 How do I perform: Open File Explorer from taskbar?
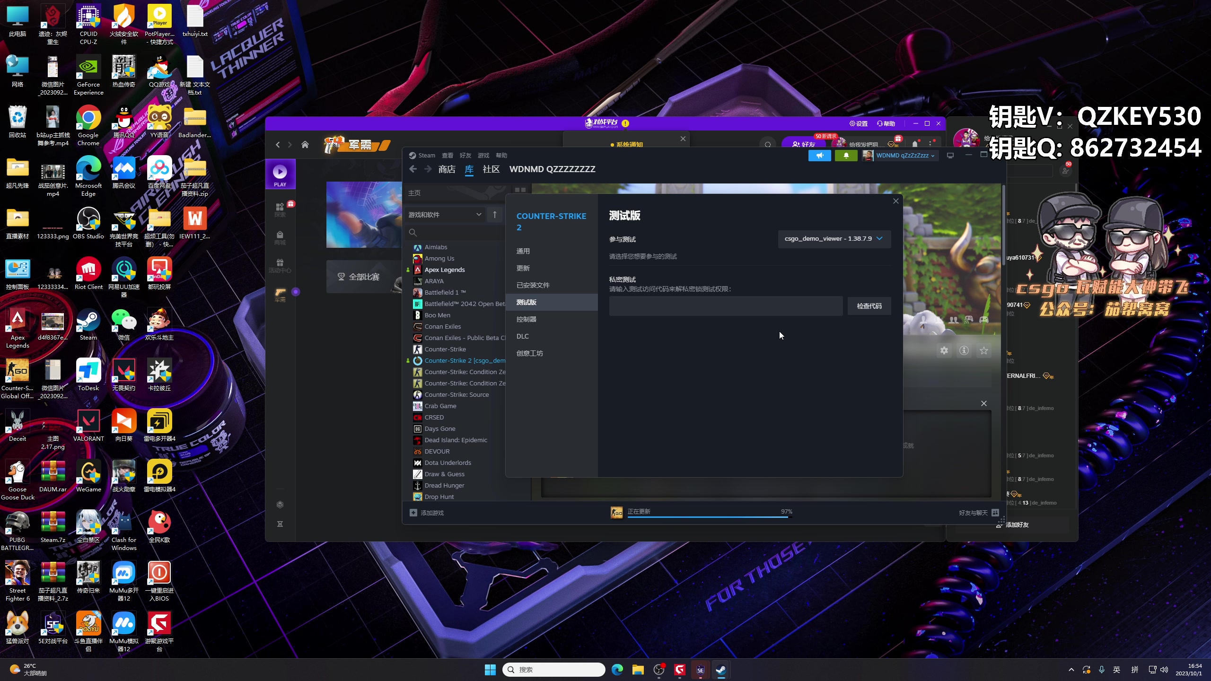pos(638,670)
